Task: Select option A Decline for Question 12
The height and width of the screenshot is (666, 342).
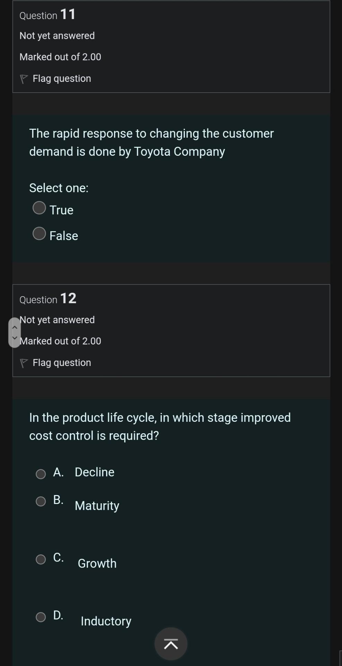Action: pos(41,474)
